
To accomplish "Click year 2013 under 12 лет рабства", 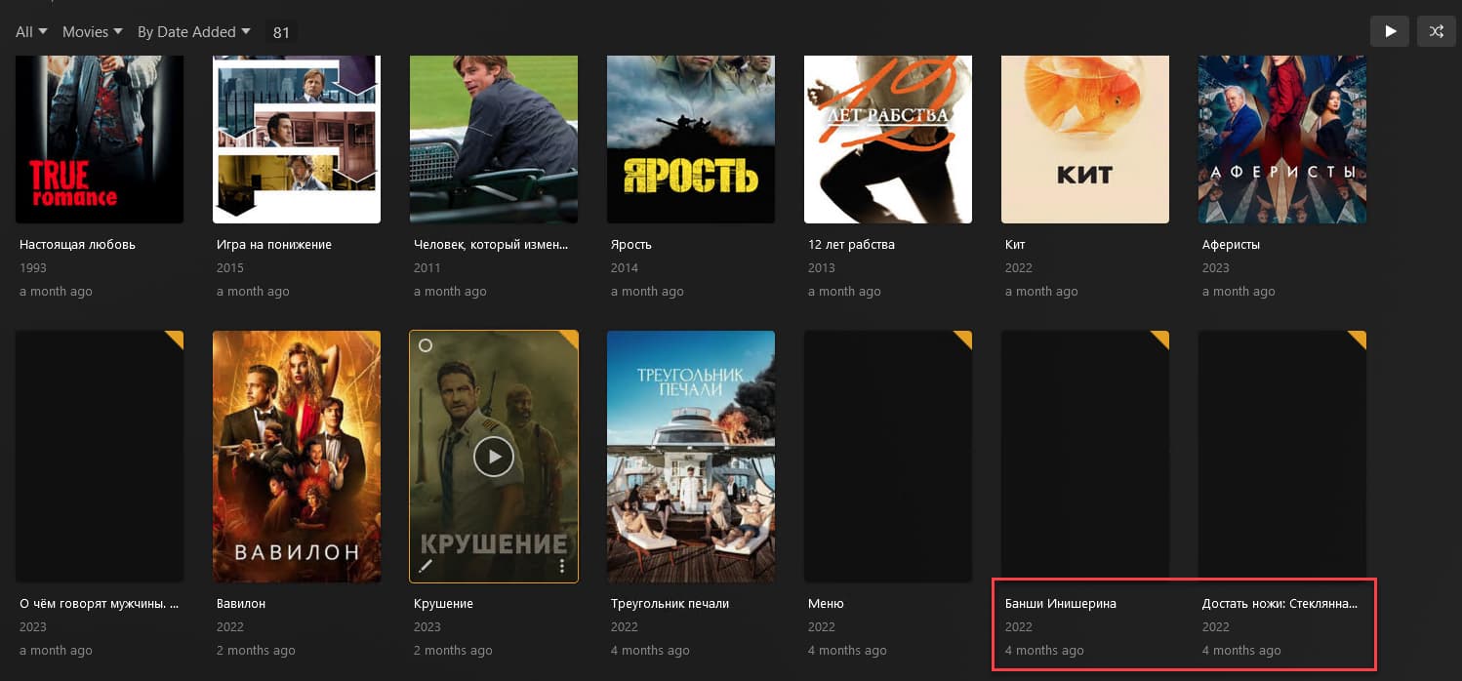I will (x=822, y=268).
